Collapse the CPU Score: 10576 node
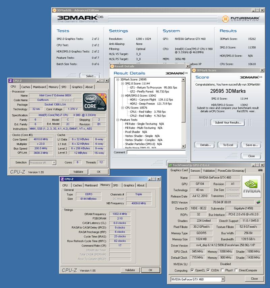 (x=123, y=108)
